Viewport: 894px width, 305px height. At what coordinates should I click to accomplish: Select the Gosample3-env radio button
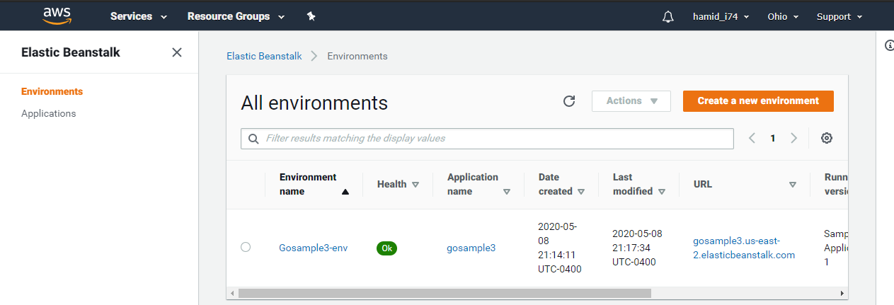246,247
